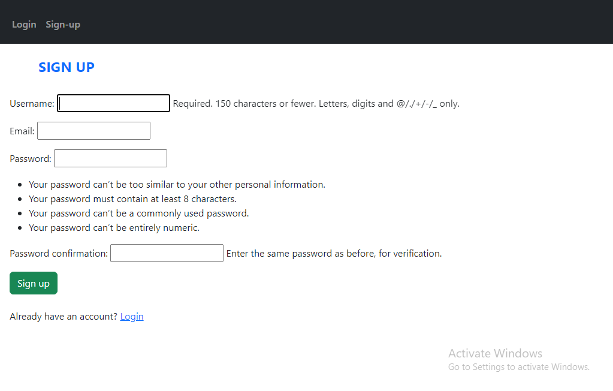This screenshot has height=391, width=613.
Task: Submit the form with green Sign up button
Action: pos(34,283)
